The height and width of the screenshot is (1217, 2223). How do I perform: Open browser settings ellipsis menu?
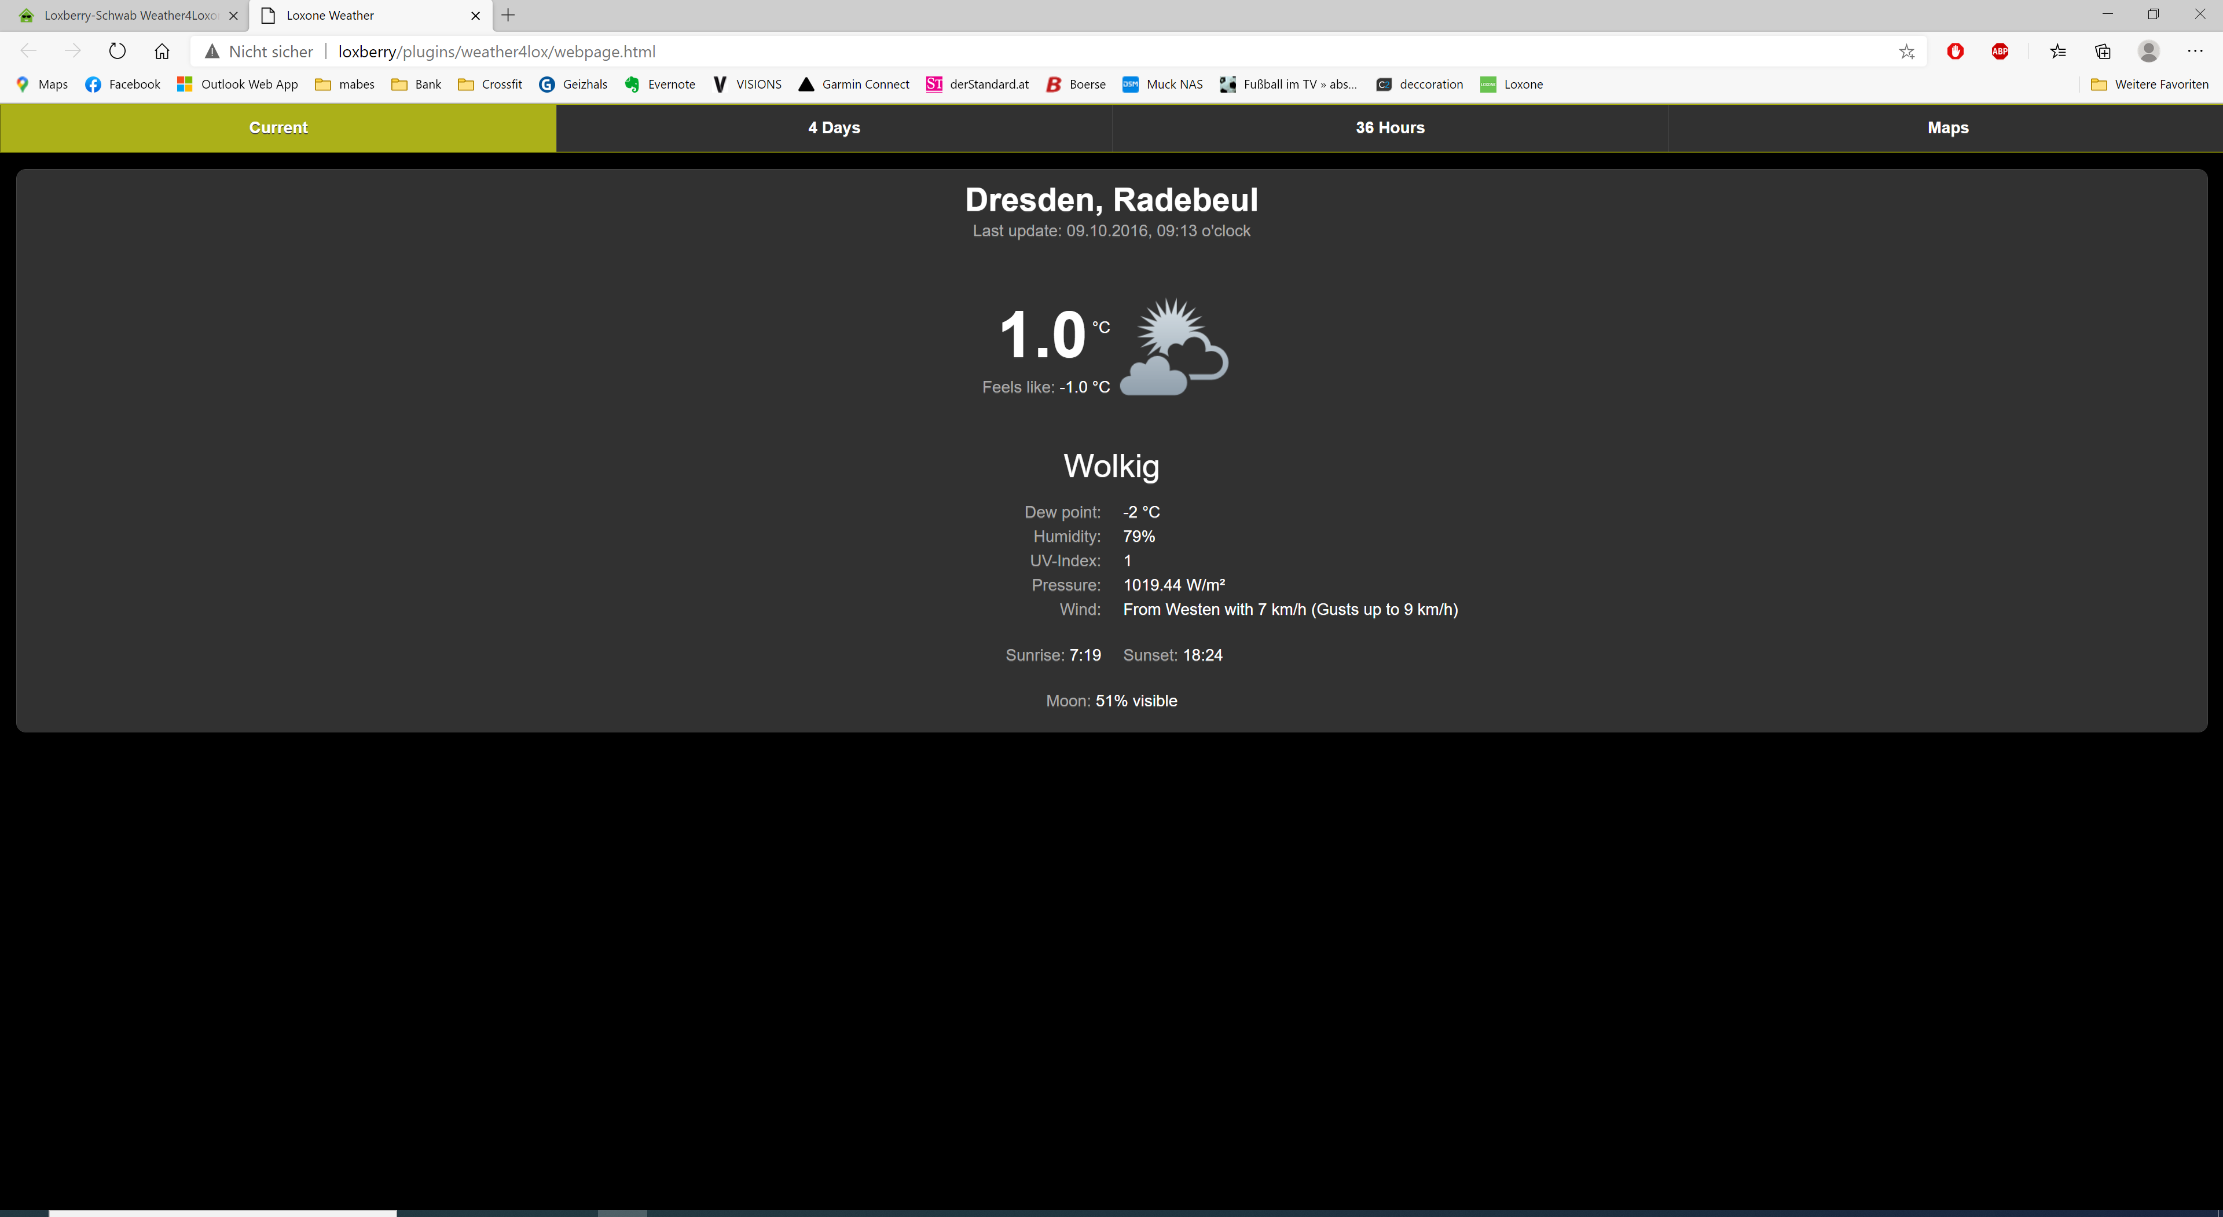pos(2195,52)
